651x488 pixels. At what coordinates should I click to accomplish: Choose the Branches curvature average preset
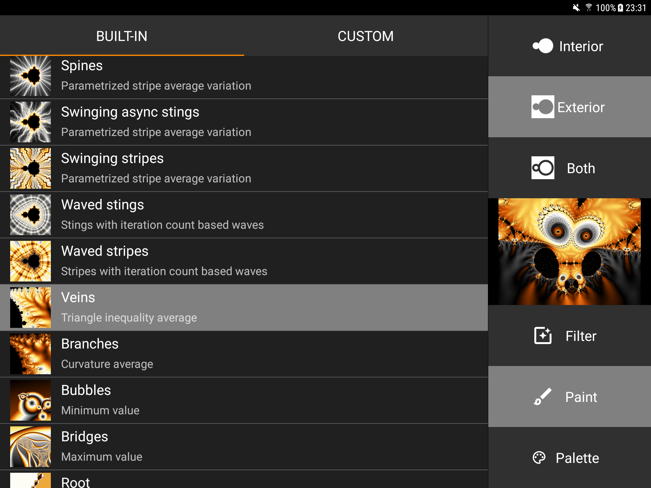point(223,353)
